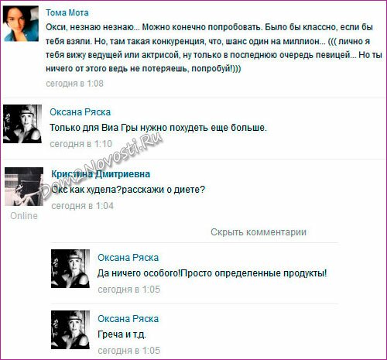The height and width of the screenshot is (360, 387).
Task: Click timestamp сегодня в 1:04
Action: tap(83, 206)
